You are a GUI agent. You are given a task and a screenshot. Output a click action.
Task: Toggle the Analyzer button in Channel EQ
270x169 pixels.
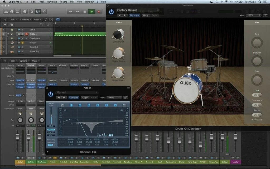(51, 129)
